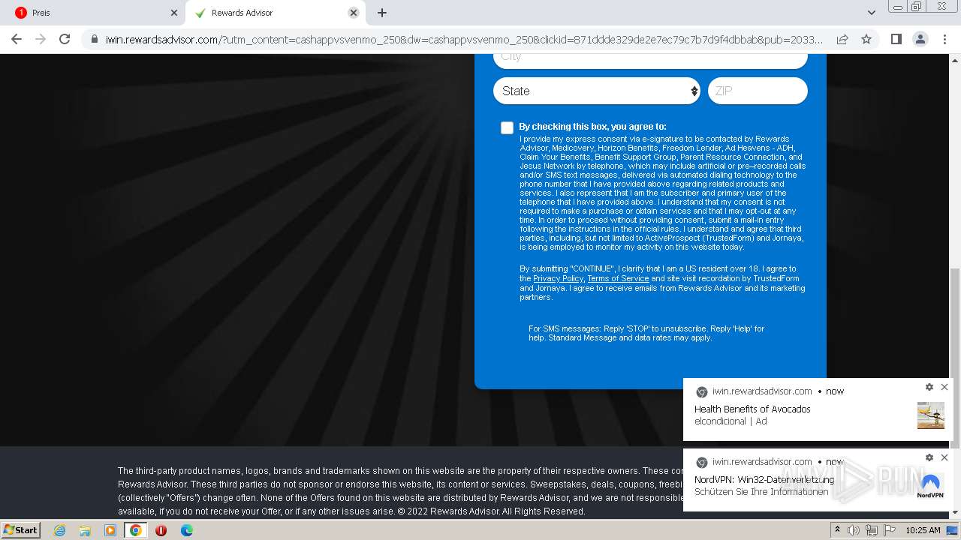Launch Internet Explorer from taskbar

(59, 530)
